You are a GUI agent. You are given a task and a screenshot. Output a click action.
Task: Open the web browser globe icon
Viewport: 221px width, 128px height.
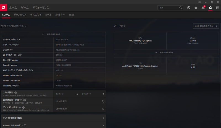point(189,8)
